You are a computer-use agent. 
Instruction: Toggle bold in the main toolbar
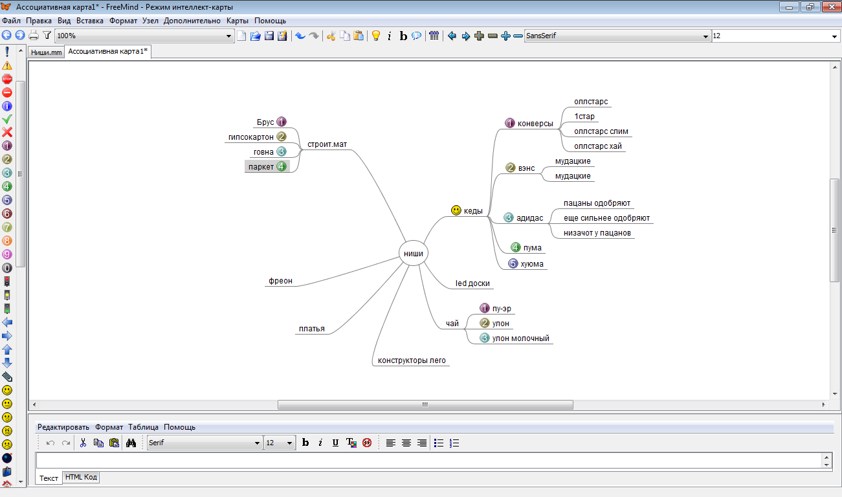[403, 36]
